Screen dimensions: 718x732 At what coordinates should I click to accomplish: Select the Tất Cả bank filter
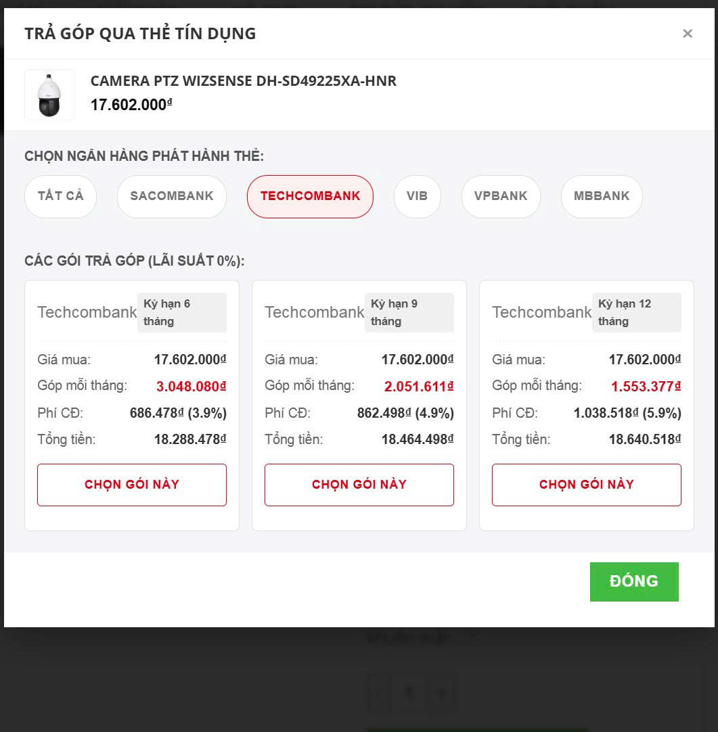61,196
